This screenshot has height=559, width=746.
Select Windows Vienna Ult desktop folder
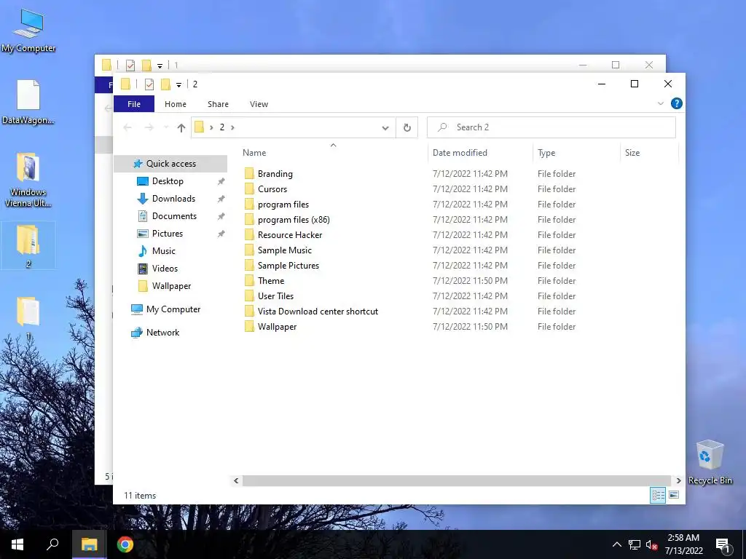(x=28, y=181)
